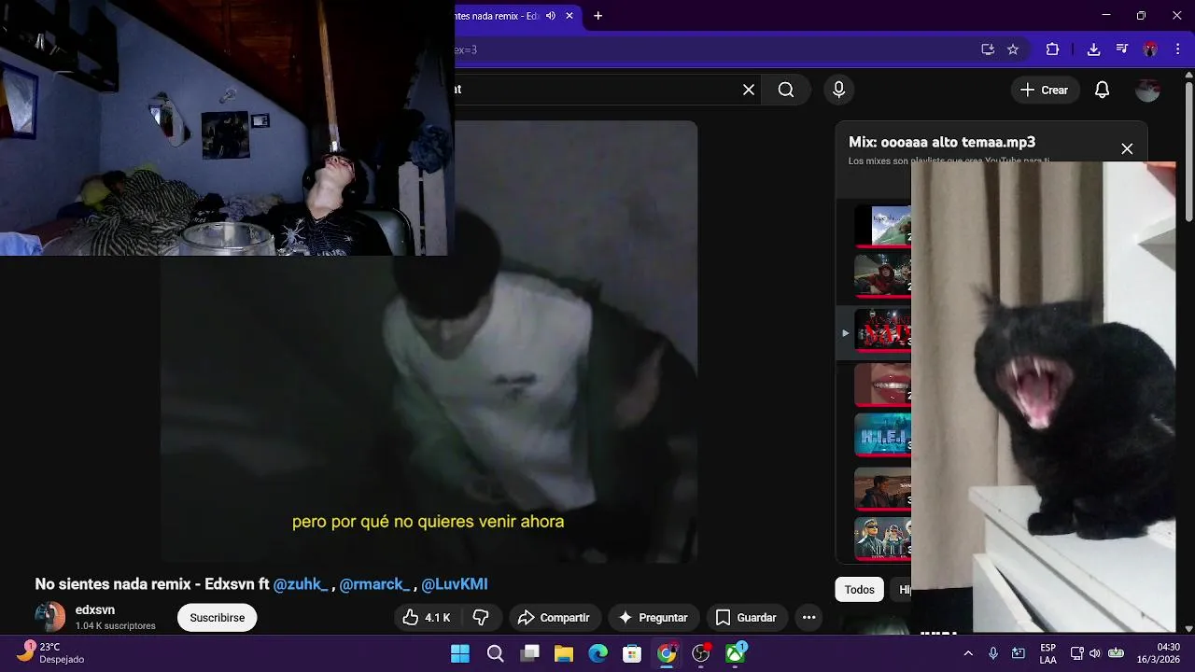The image size is (1195, 672).
Task: Subscribe to edxsvn channel
Action: point(218,617)
